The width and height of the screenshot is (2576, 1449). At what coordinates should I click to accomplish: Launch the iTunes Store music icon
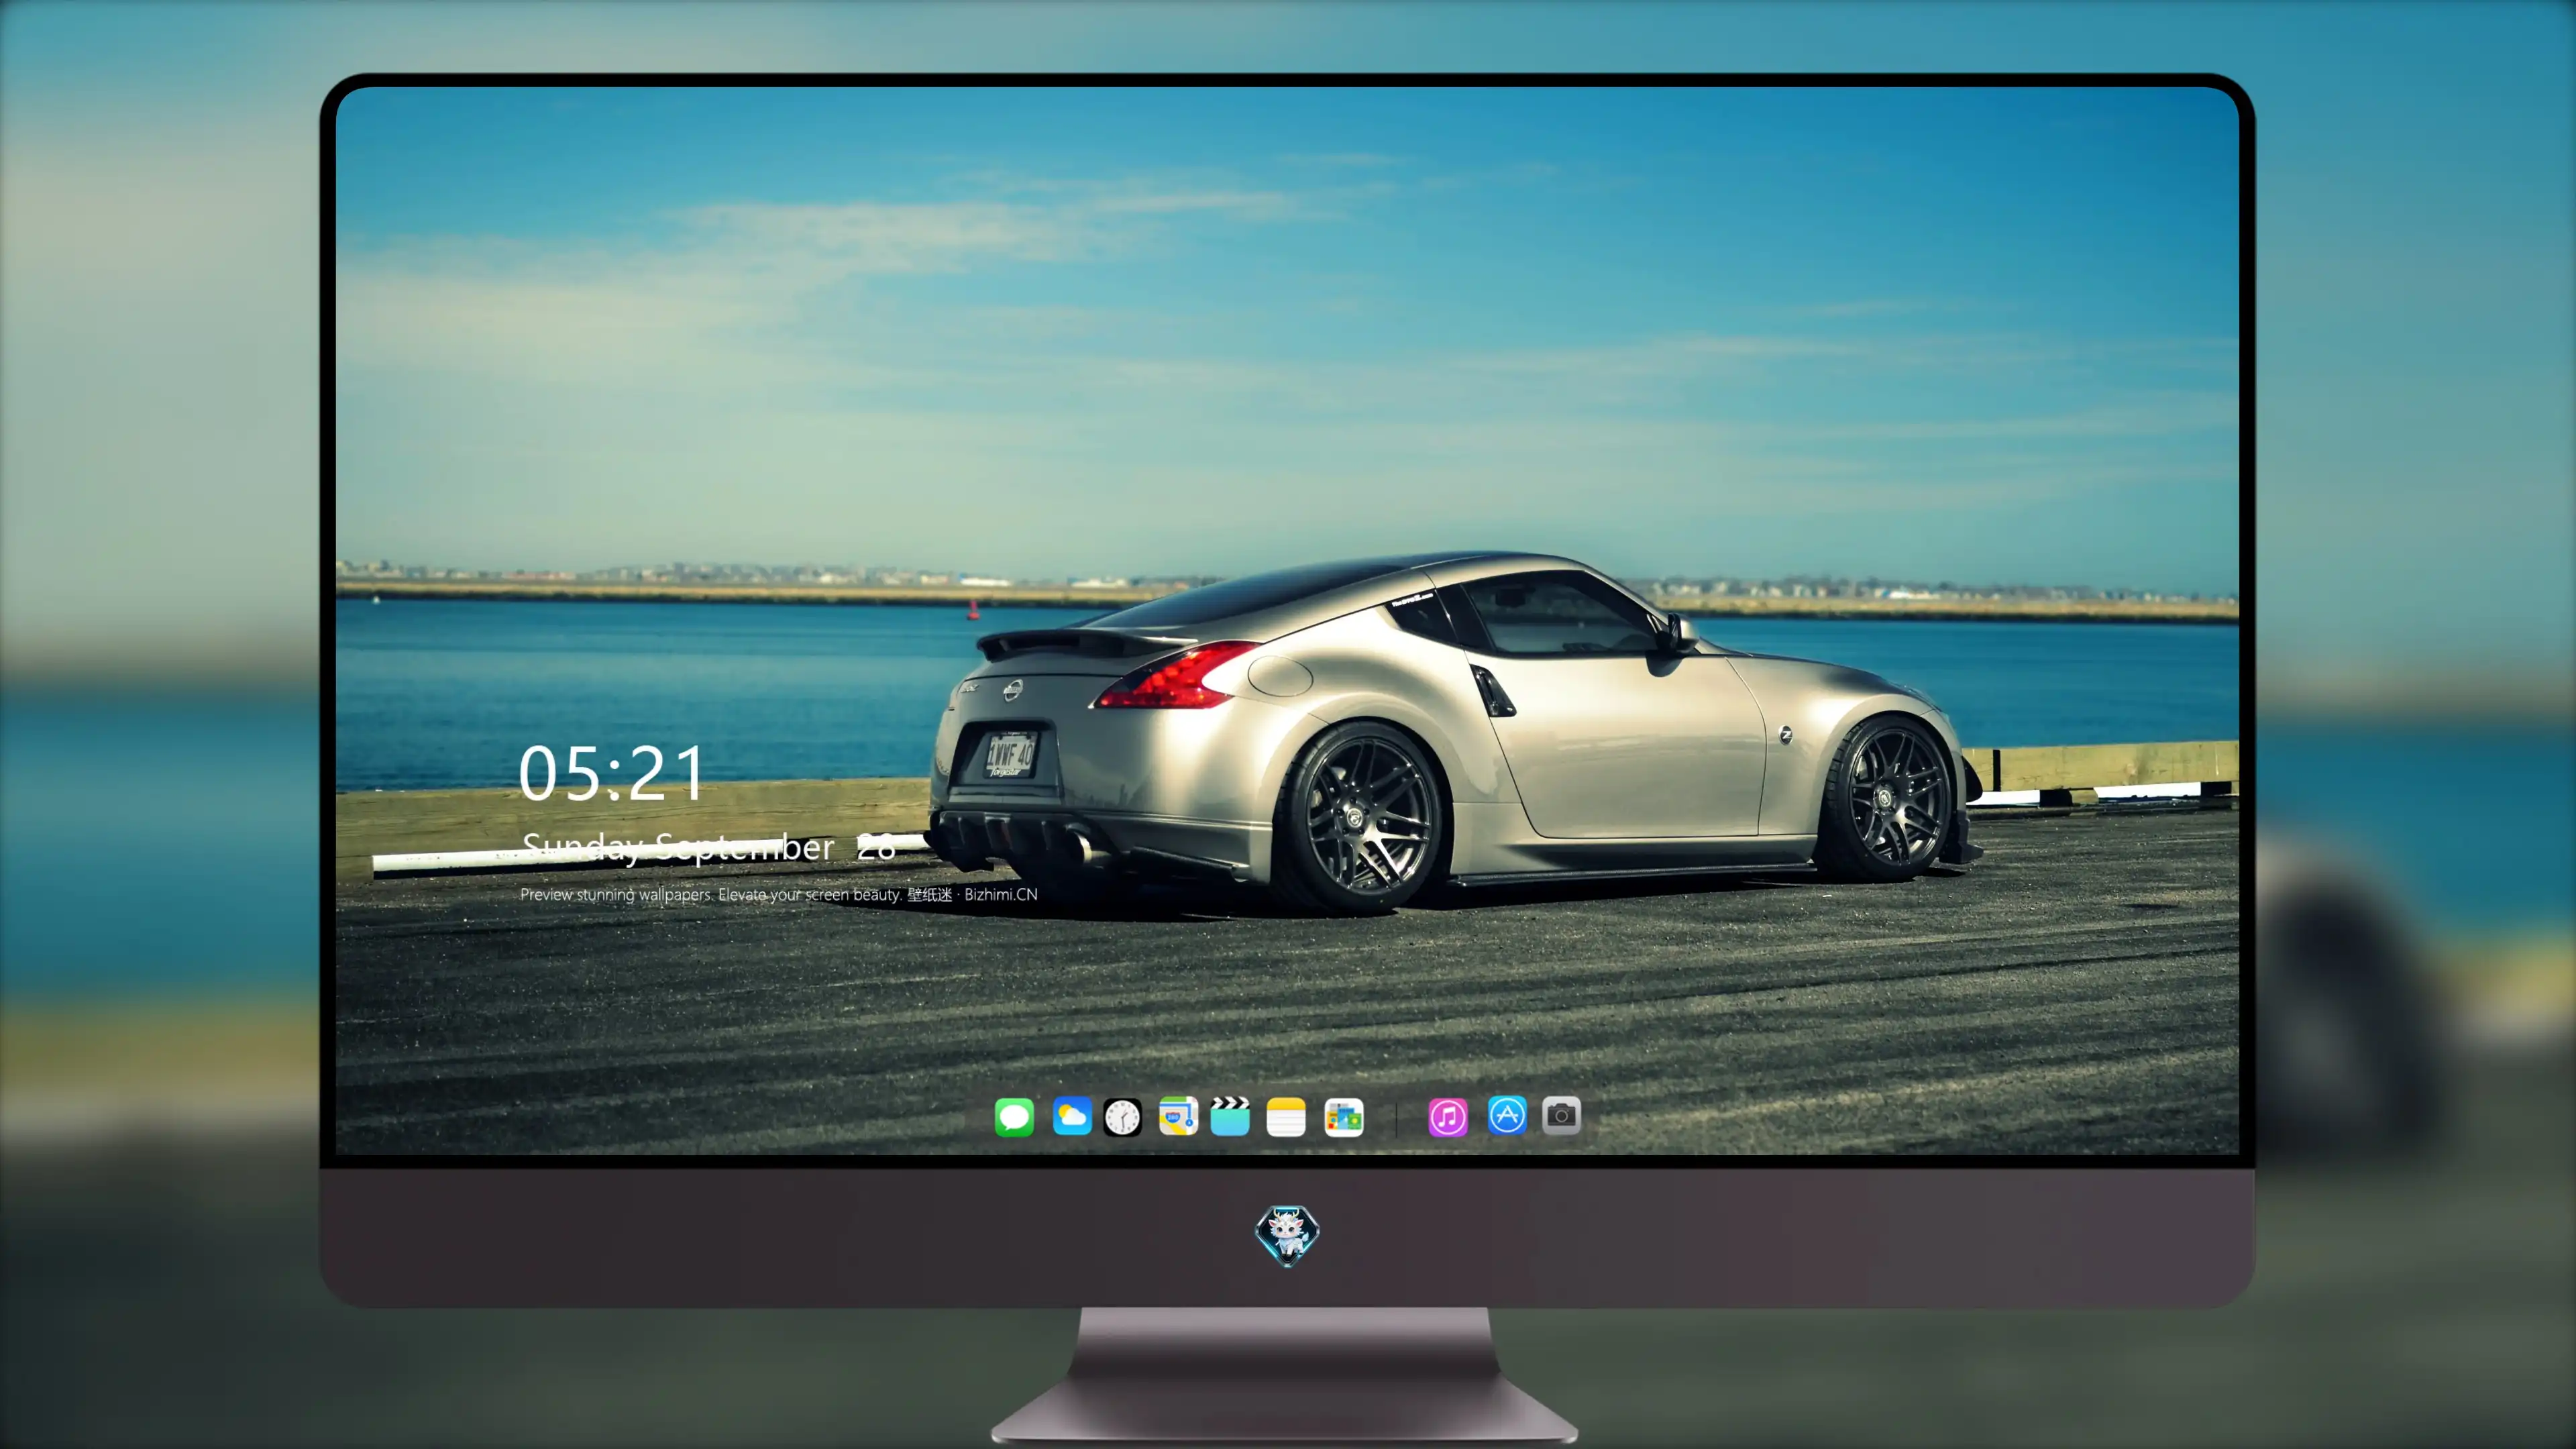(1448, 1117)
